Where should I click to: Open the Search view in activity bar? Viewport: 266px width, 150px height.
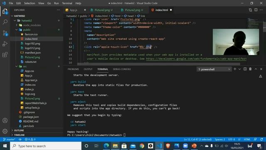tap(5, 22)
